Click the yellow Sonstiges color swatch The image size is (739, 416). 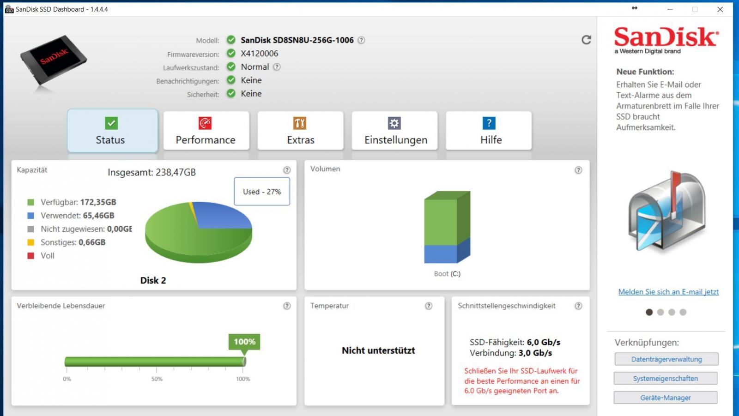point(31,242)
